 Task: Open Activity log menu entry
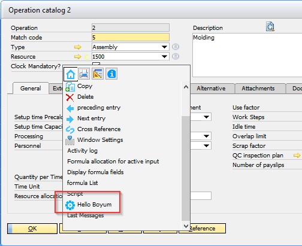click(82, 151)
